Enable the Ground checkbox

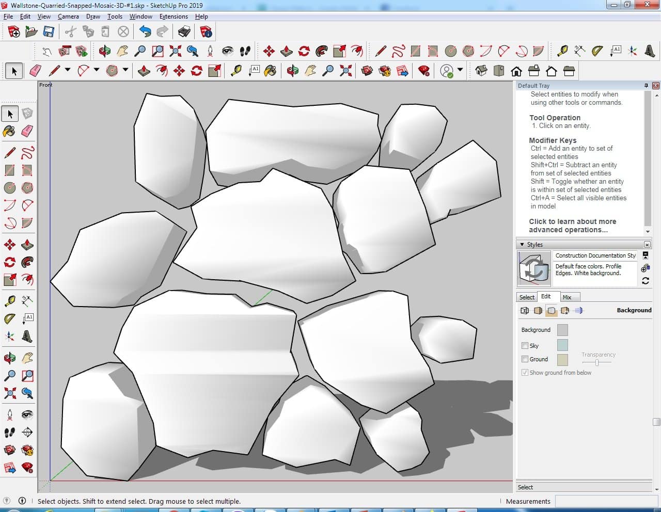pos(525,359)
